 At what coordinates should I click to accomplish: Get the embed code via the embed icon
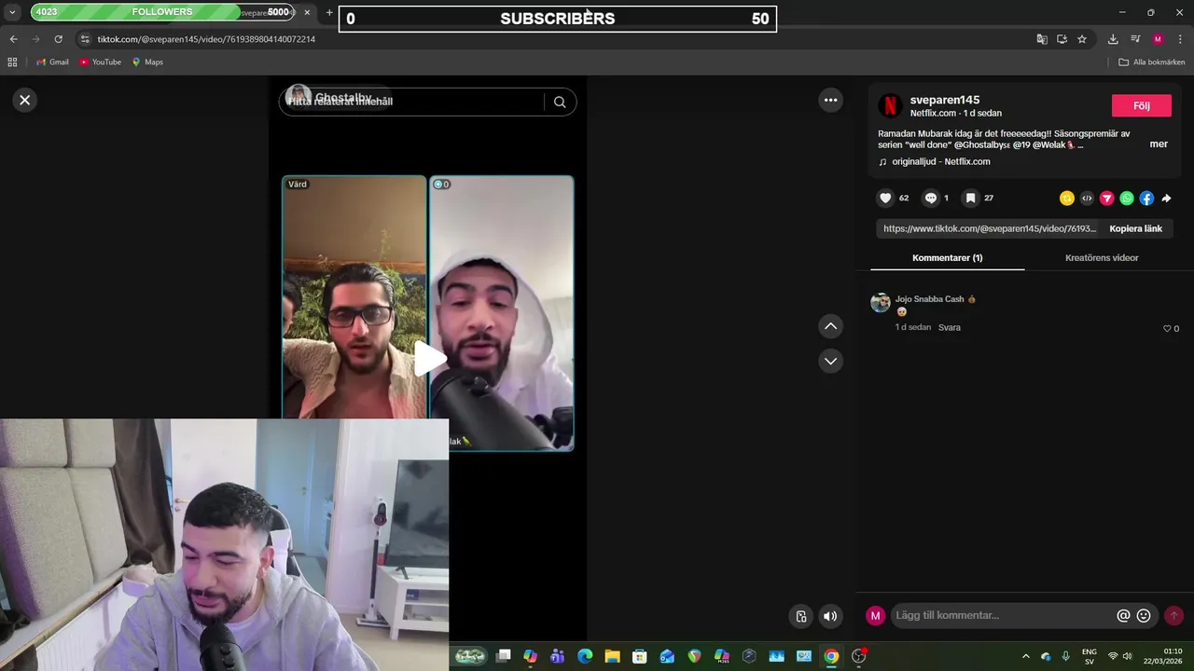click(x=1087, y=198)
